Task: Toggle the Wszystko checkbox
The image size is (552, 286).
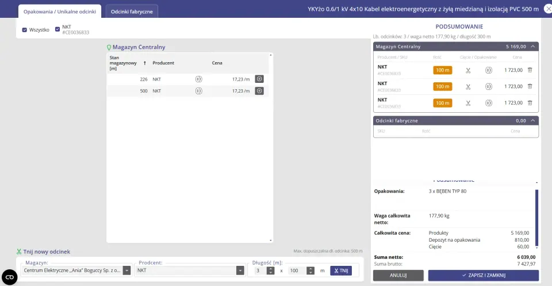Action: [24, 30]
